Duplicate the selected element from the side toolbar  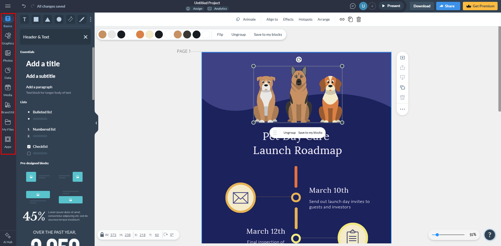point(402,87)
